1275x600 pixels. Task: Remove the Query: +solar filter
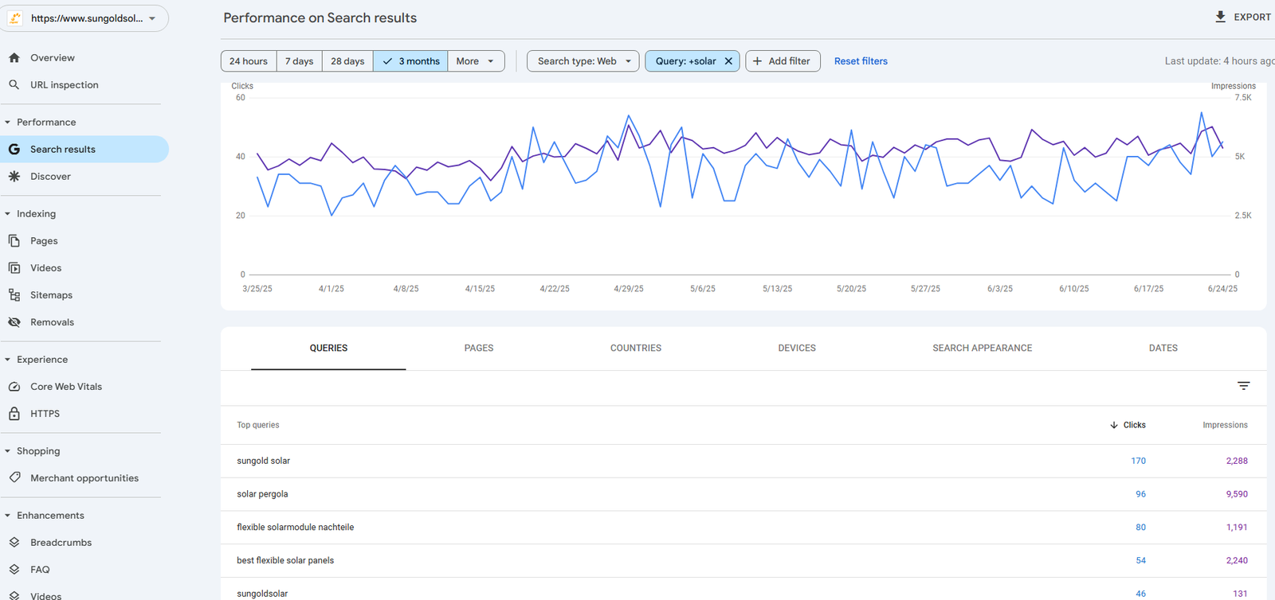(x=728, y=61)
